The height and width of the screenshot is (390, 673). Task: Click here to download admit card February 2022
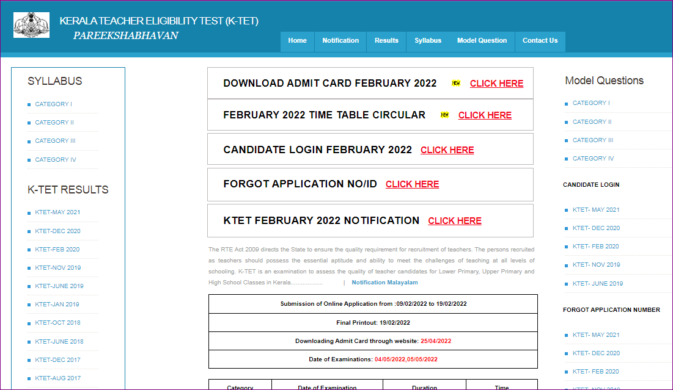pyautogui.click(x=496, y=84)
